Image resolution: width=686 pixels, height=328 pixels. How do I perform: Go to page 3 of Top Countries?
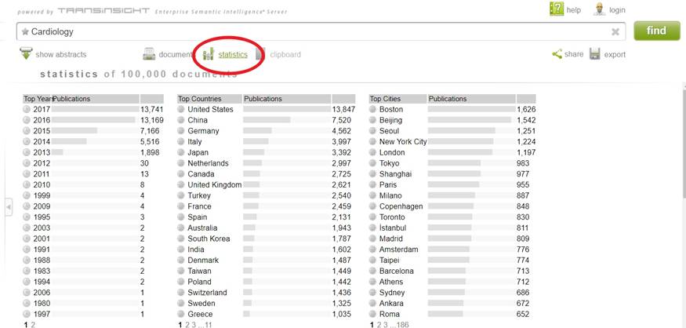194,325
